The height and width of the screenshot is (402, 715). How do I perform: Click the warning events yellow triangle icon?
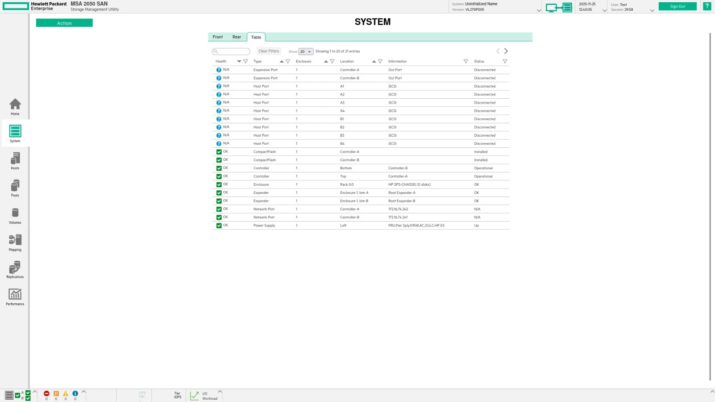[x=66, y=394]
